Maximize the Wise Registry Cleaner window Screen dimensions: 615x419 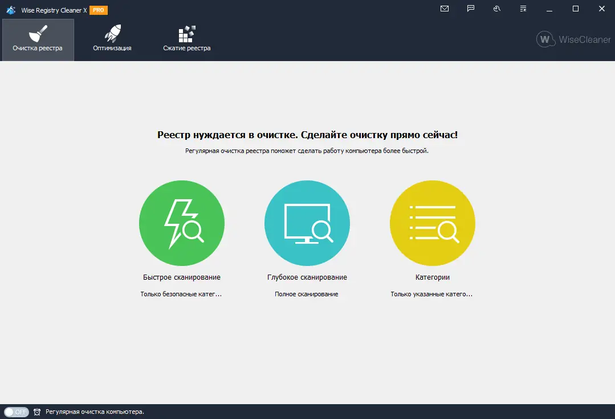coord(576,9)
